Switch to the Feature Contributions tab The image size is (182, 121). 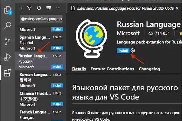112,69
